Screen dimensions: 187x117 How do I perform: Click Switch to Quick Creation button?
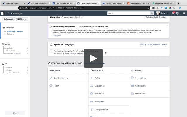click(x=156, y=17)
